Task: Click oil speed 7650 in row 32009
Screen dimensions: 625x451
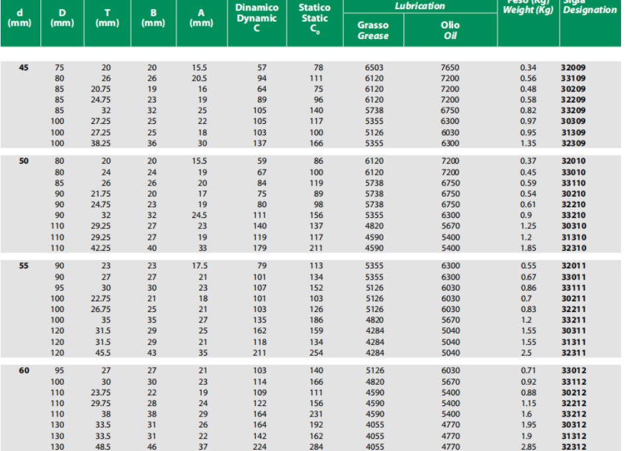Action: click(450, 68)
